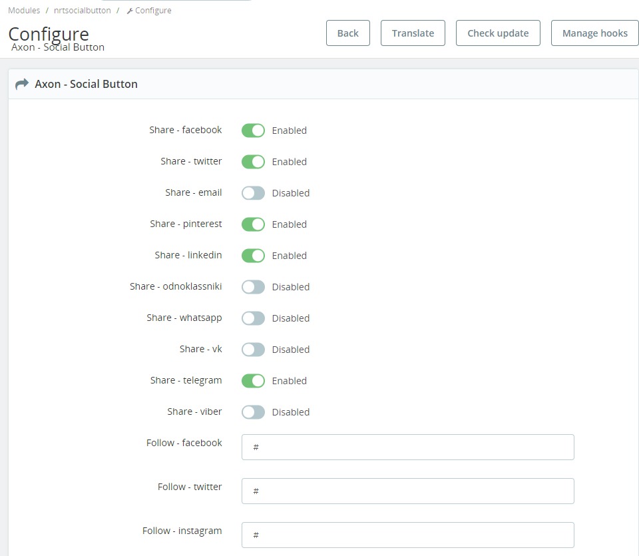
Task: Click the wrench icon in the breadcrumb
Action: click(x=130, y=11)
